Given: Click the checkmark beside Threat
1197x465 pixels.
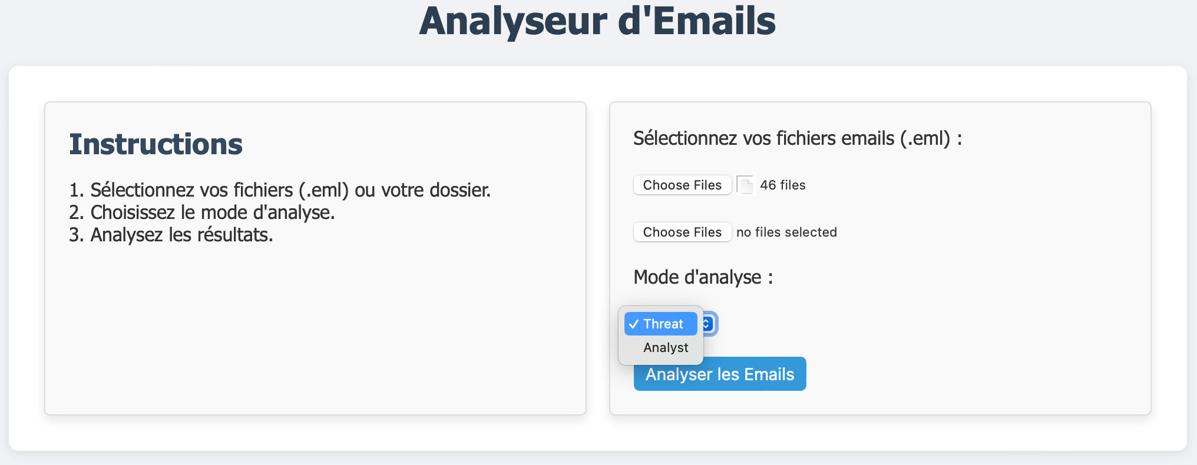Looking at the screenshot, I should tap(634, 323).
